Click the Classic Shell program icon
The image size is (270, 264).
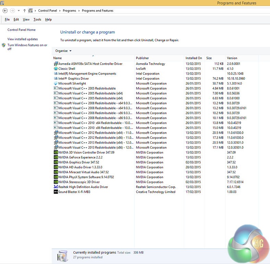point(56,69)
